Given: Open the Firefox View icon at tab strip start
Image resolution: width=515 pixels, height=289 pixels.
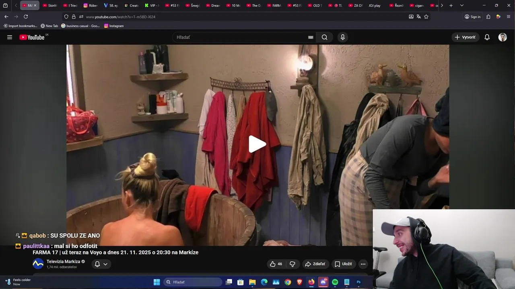Looking at the screenshot, I should pyautogui.click(x=5, y=6).
